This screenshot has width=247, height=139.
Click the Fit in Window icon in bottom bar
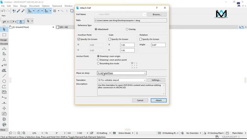point(24,133)
